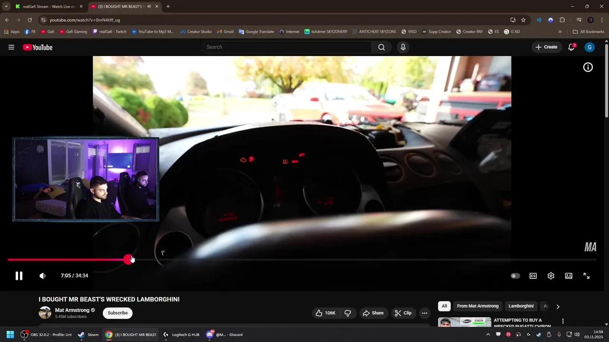View site information icon in address bar
The height and width of the screenshot is (342, 609).
point(43,20)
